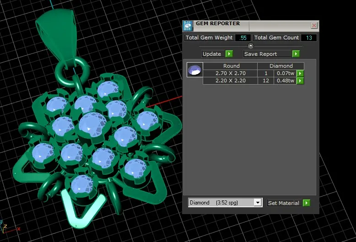
Task: Click the XYZ axis indicator in viewport corner
Action: tap(9, 226)
